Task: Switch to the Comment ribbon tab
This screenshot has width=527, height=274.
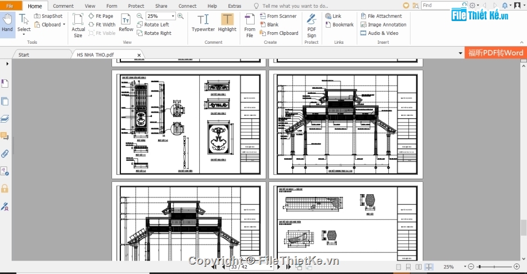Action: pos(63,6)
